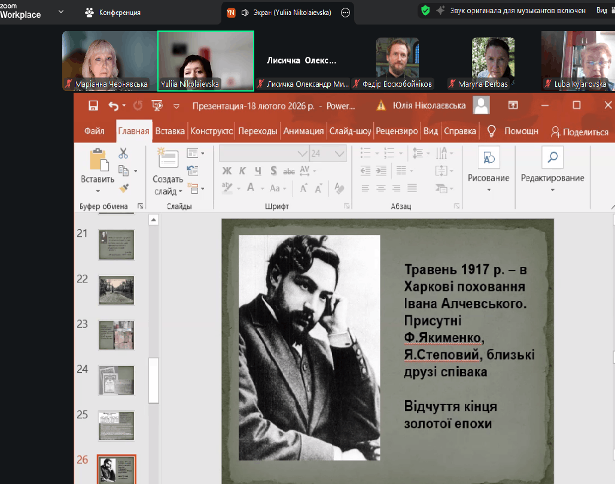Screen dimensions: 615x484
Task: Open the Анимация ribbon tab
Action: click(x=303, y=131)
